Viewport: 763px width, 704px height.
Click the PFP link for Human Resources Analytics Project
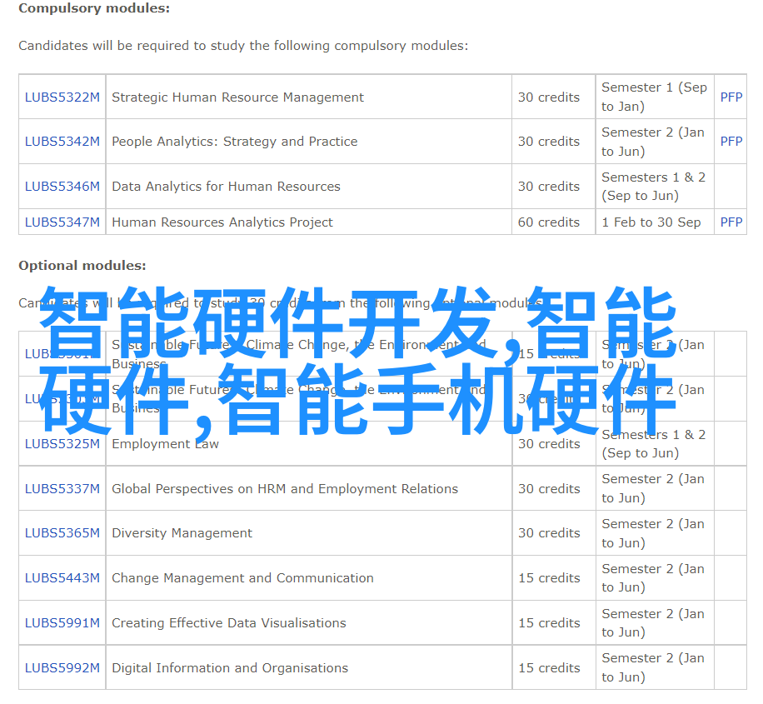coord(731,222)
